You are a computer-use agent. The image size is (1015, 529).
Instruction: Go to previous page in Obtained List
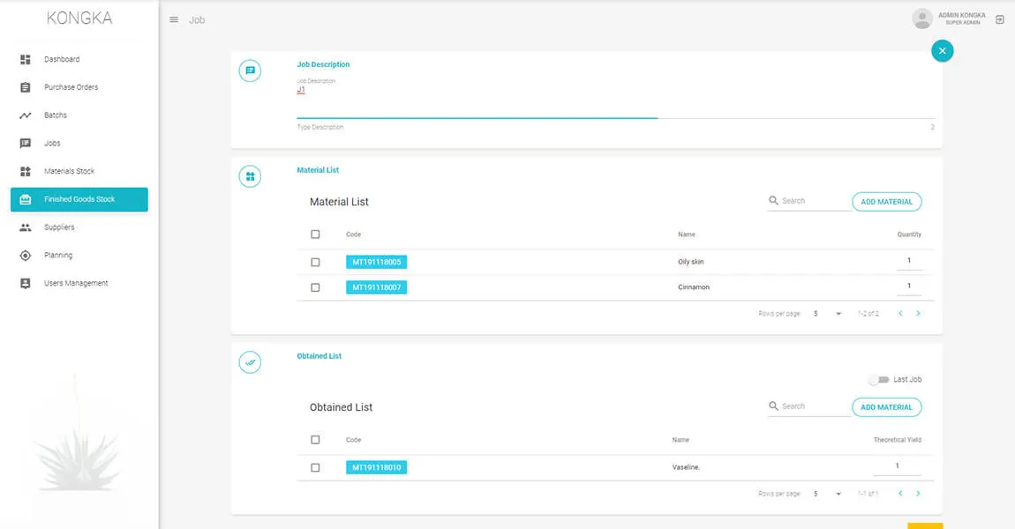(900, 494)
